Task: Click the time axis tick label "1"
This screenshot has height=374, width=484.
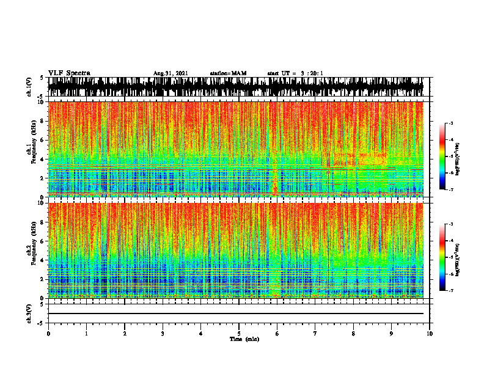Action: click(86, 334)
